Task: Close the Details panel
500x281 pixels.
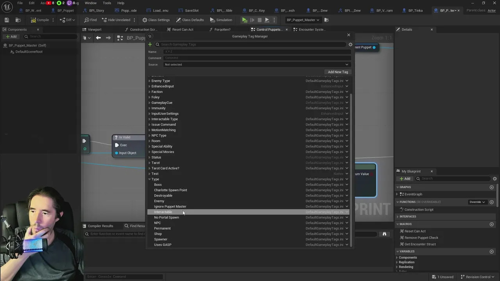Action: 432,30
